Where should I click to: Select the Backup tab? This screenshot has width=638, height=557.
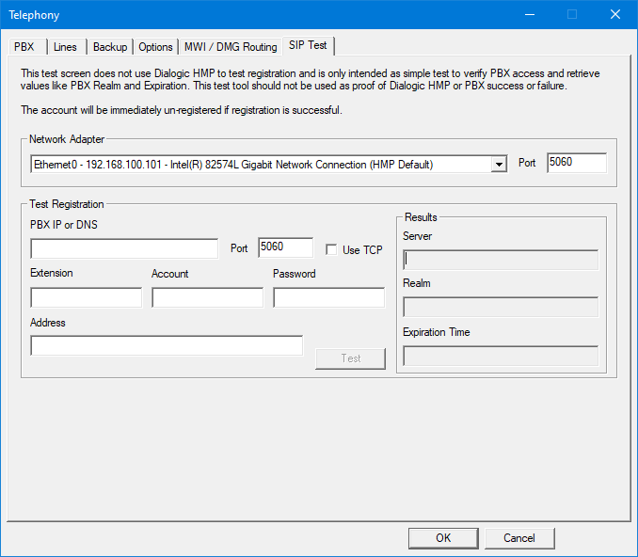(x=110, y=47)
